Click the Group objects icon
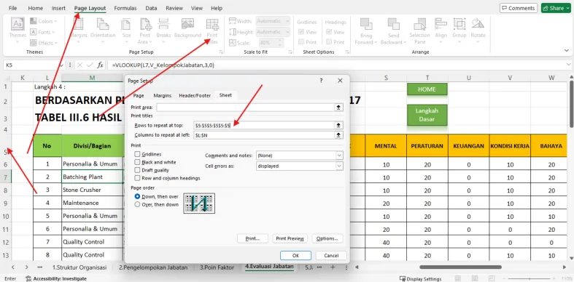 (459, 24)
